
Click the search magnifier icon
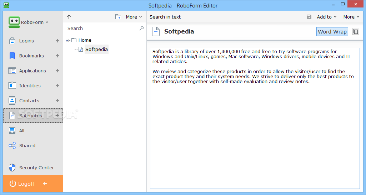point(141,28)
